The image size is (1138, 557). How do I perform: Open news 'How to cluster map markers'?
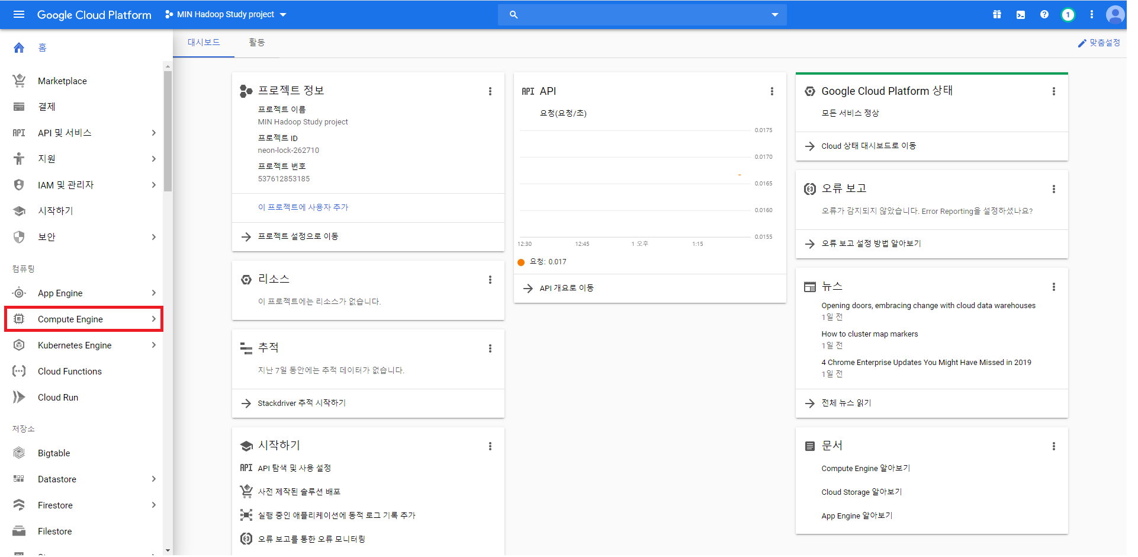coord(870,334)
